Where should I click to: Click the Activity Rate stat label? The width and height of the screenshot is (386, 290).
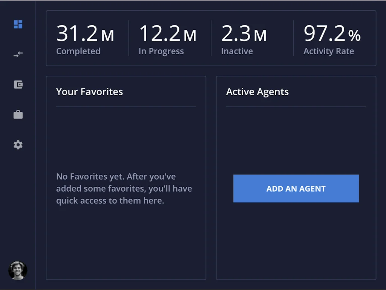pos(329,51)
